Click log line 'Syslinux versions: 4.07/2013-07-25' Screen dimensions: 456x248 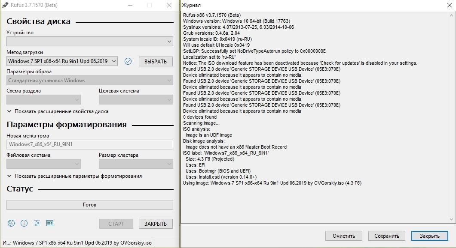point(239,27)
